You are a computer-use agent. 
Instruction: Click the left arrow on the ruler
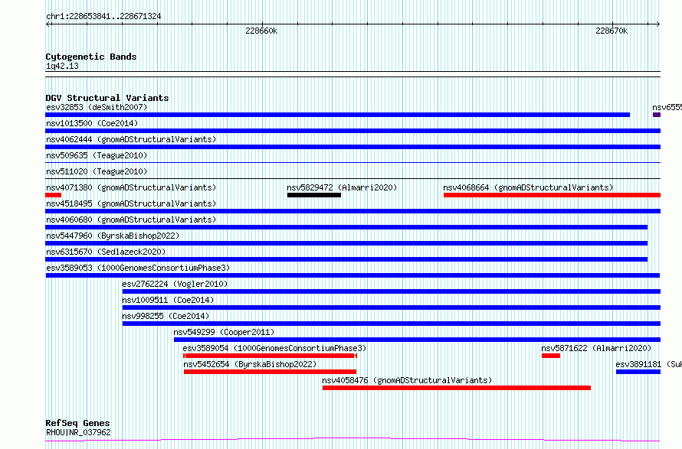click(48, 24)
